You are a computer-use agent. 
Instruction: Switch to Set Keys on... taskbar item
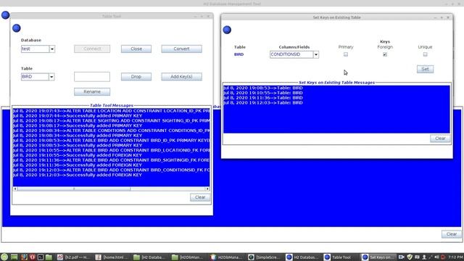coord(379,257)
